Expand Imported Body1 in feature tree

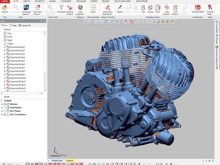(5, 47)
